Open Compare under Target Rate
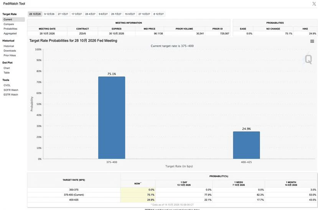The height and width of the screenshot is (210, 318). click(x=9, y=24)
